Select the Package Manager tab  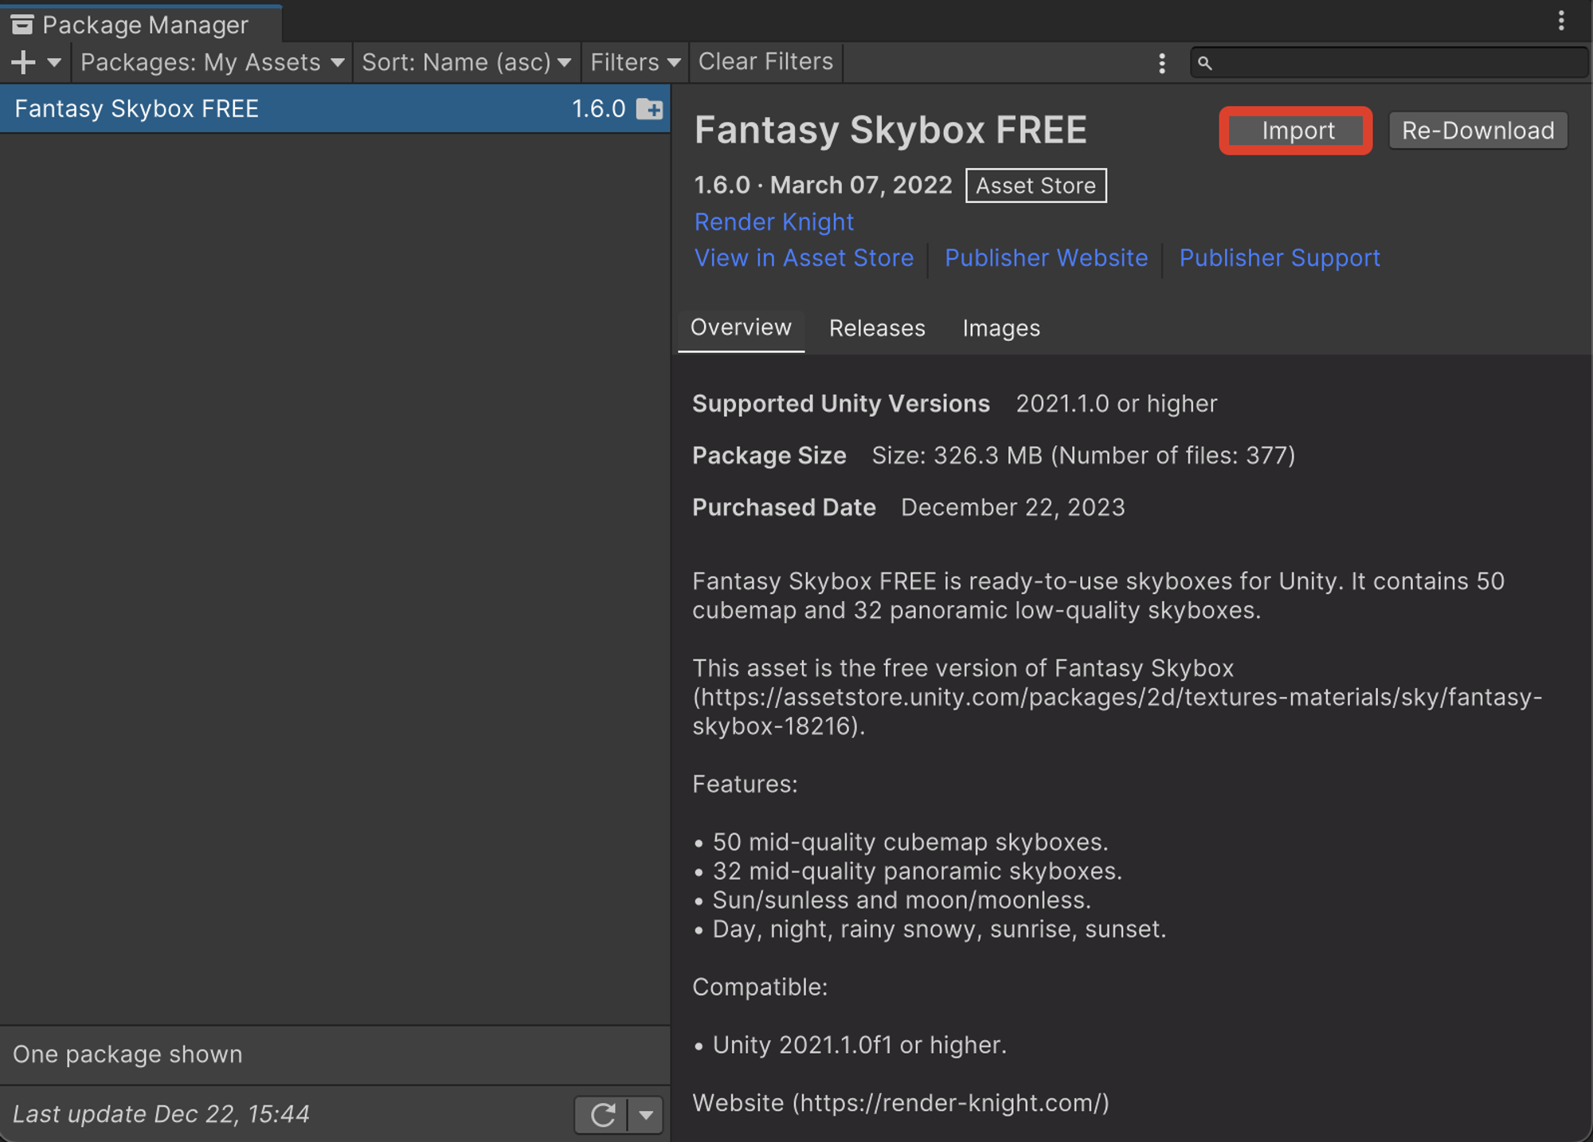[x=140, y=24]
